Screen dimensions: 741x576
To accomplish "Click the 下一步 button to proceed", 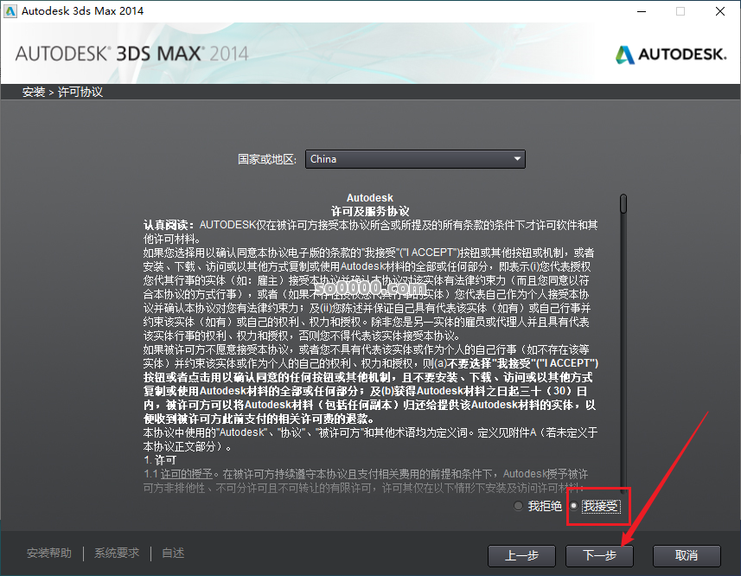I will tap(599, 556).
